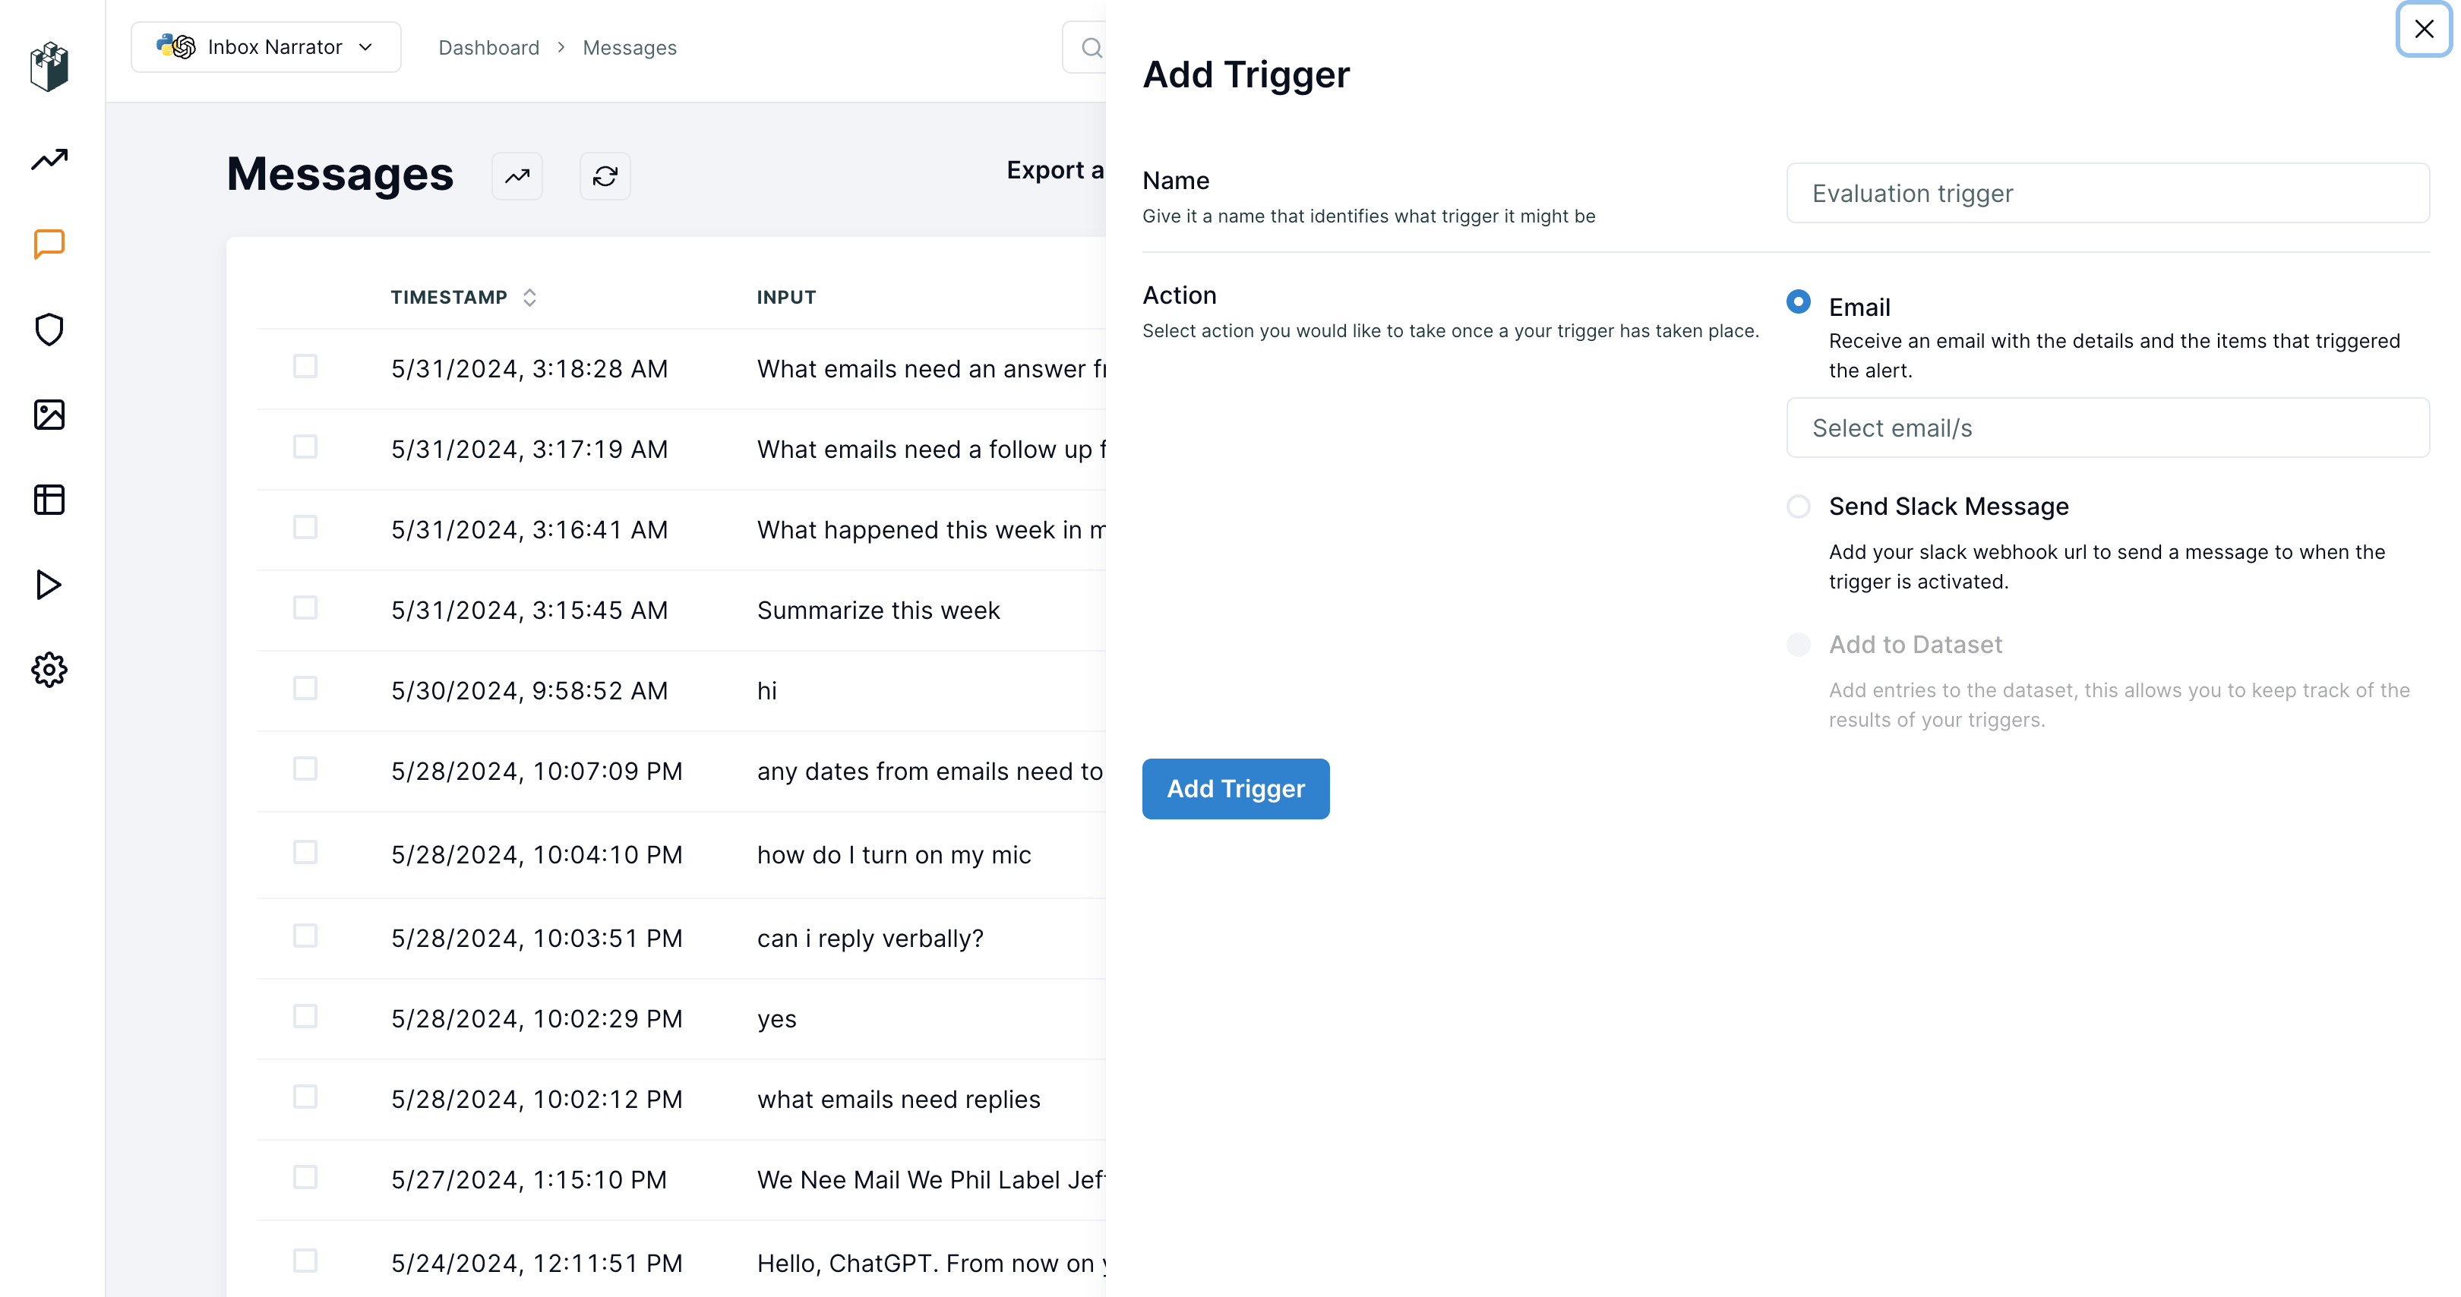Image resolution: width=2461 pixels, height=1297 pixels.
Task: Open the Select email/s dropdown field
Action: [x=2106, y=428]
